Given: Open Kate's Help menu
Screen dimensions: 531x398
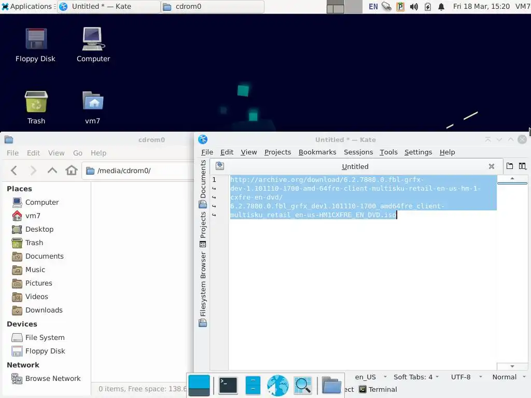Looking at the screenshot, I should point(447,152).
